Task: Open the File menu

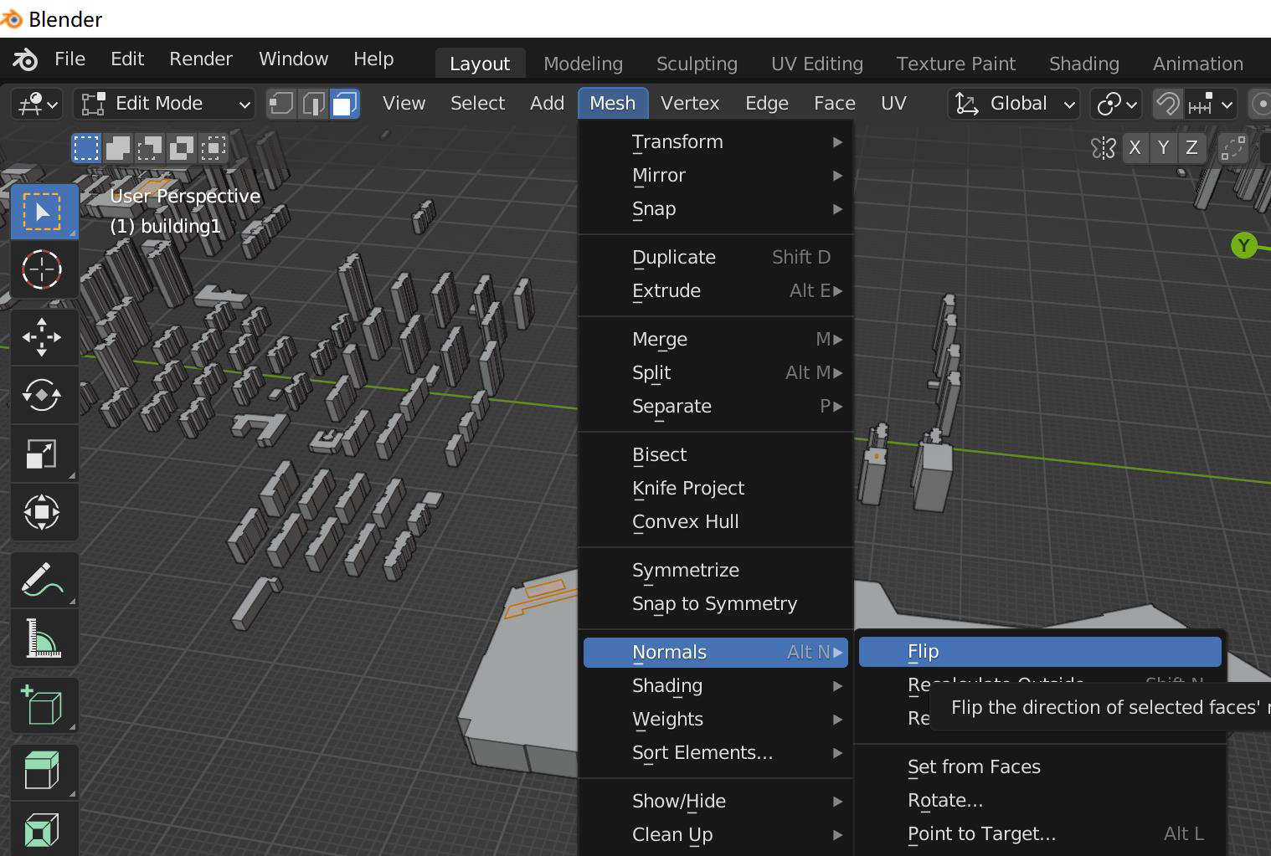Action: point(69,59)
